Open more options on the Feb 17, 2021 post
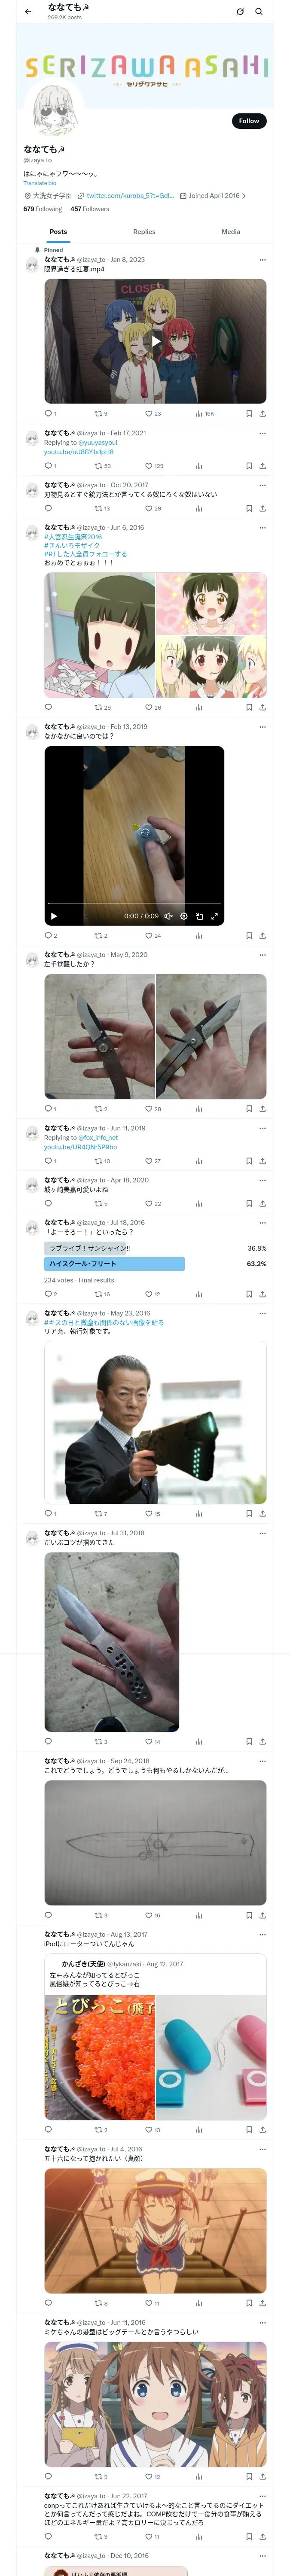 click(263, 433)
